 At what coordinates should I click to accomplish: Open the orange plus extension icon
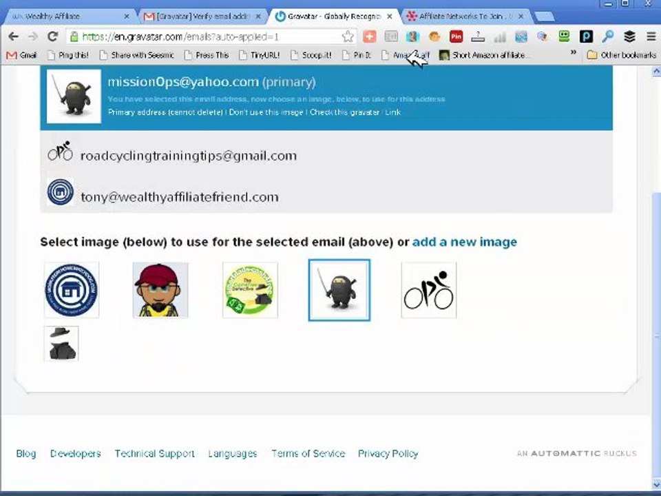[369, 37]
